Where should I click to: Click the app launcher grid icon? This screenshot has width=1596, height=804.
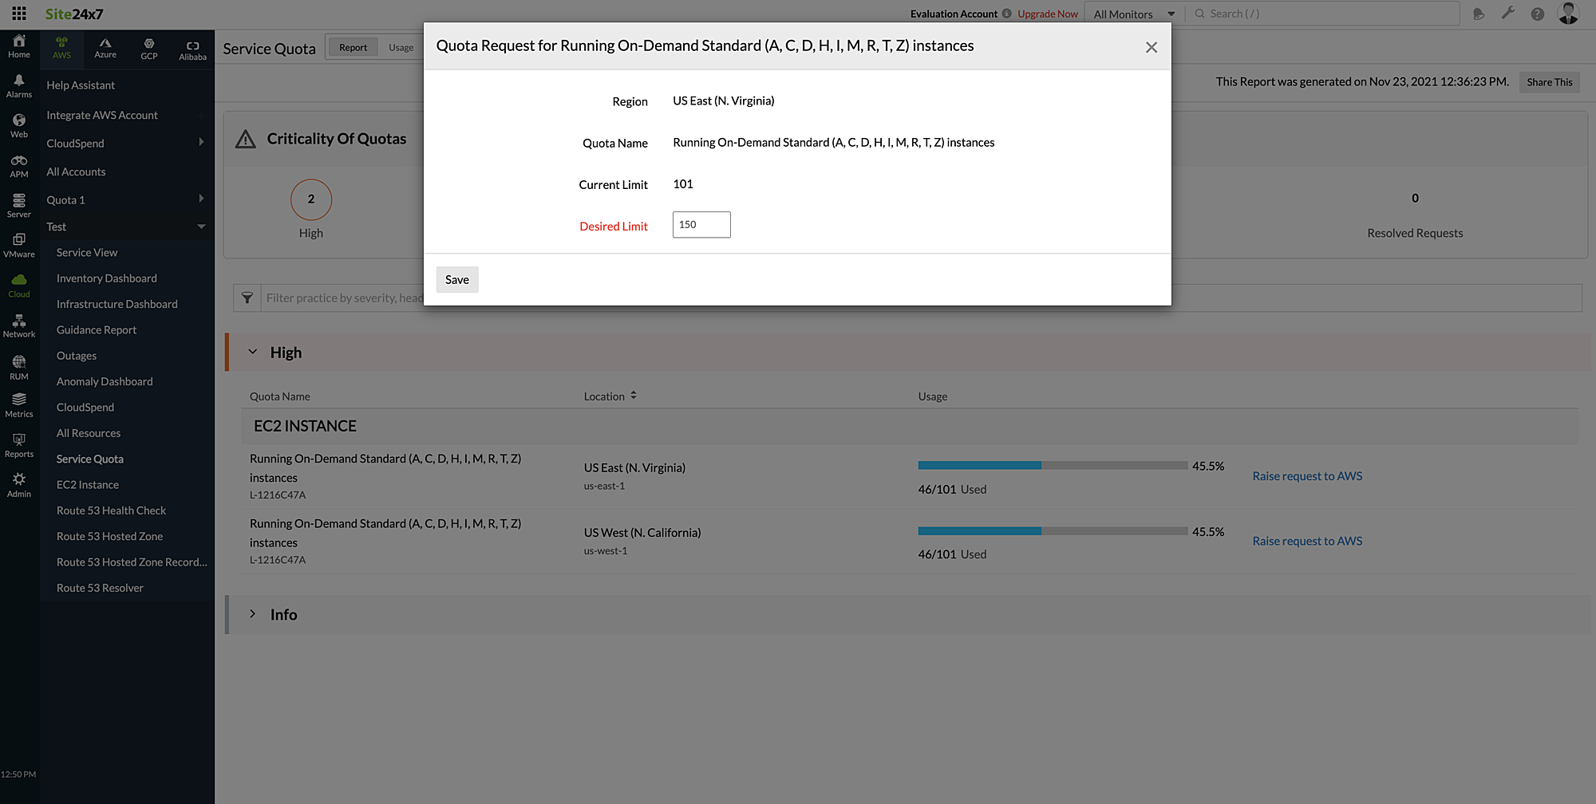[19, 14]
